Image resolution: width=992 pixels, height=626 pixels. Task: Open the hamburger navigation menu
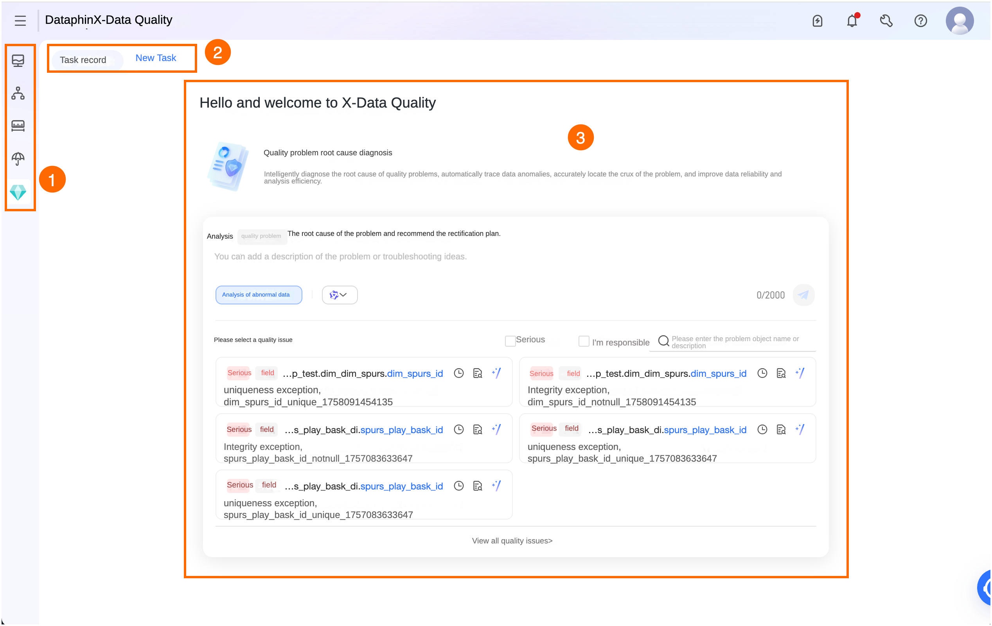coord(20,20)
